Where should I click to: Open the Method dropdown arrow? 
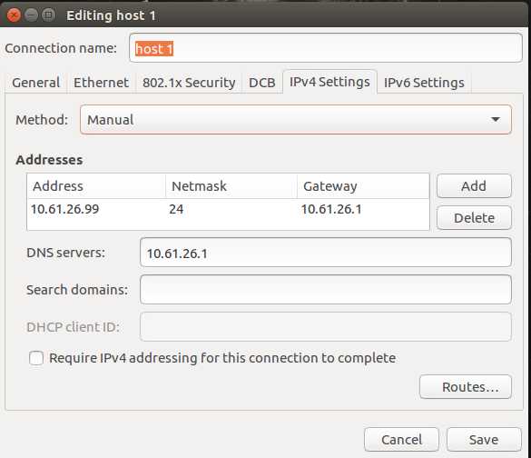tap(496, 119)
